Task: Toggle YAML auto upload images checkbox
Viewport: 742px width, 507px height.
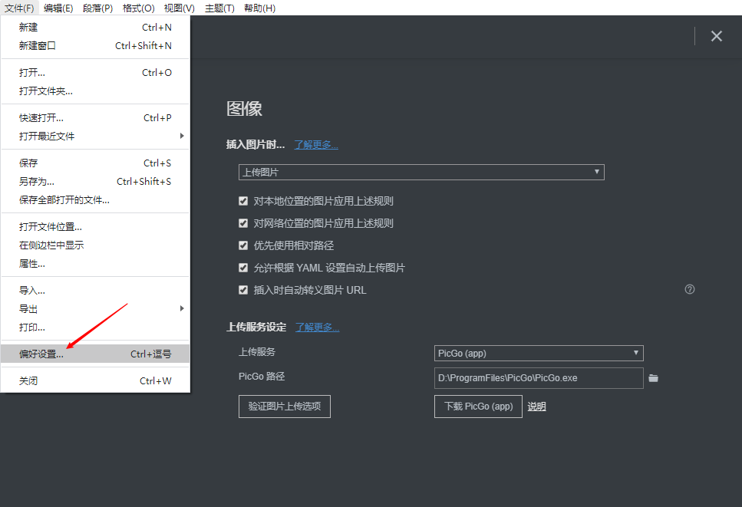Action: 243,268
